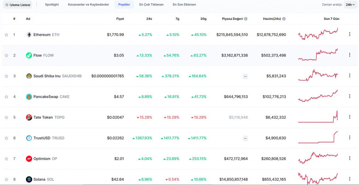Click the Tate Token logo
Viewport: 359px width, 185px height.
29,118
